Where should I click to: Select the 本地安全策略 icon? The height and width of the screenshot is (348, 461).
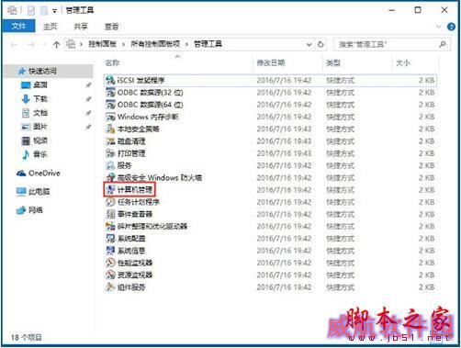110,129
